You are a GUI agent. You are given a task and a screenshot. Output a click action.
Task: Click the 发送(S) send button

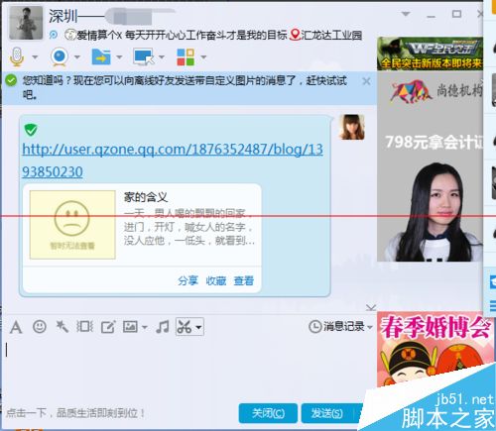[x=327, y=413]
